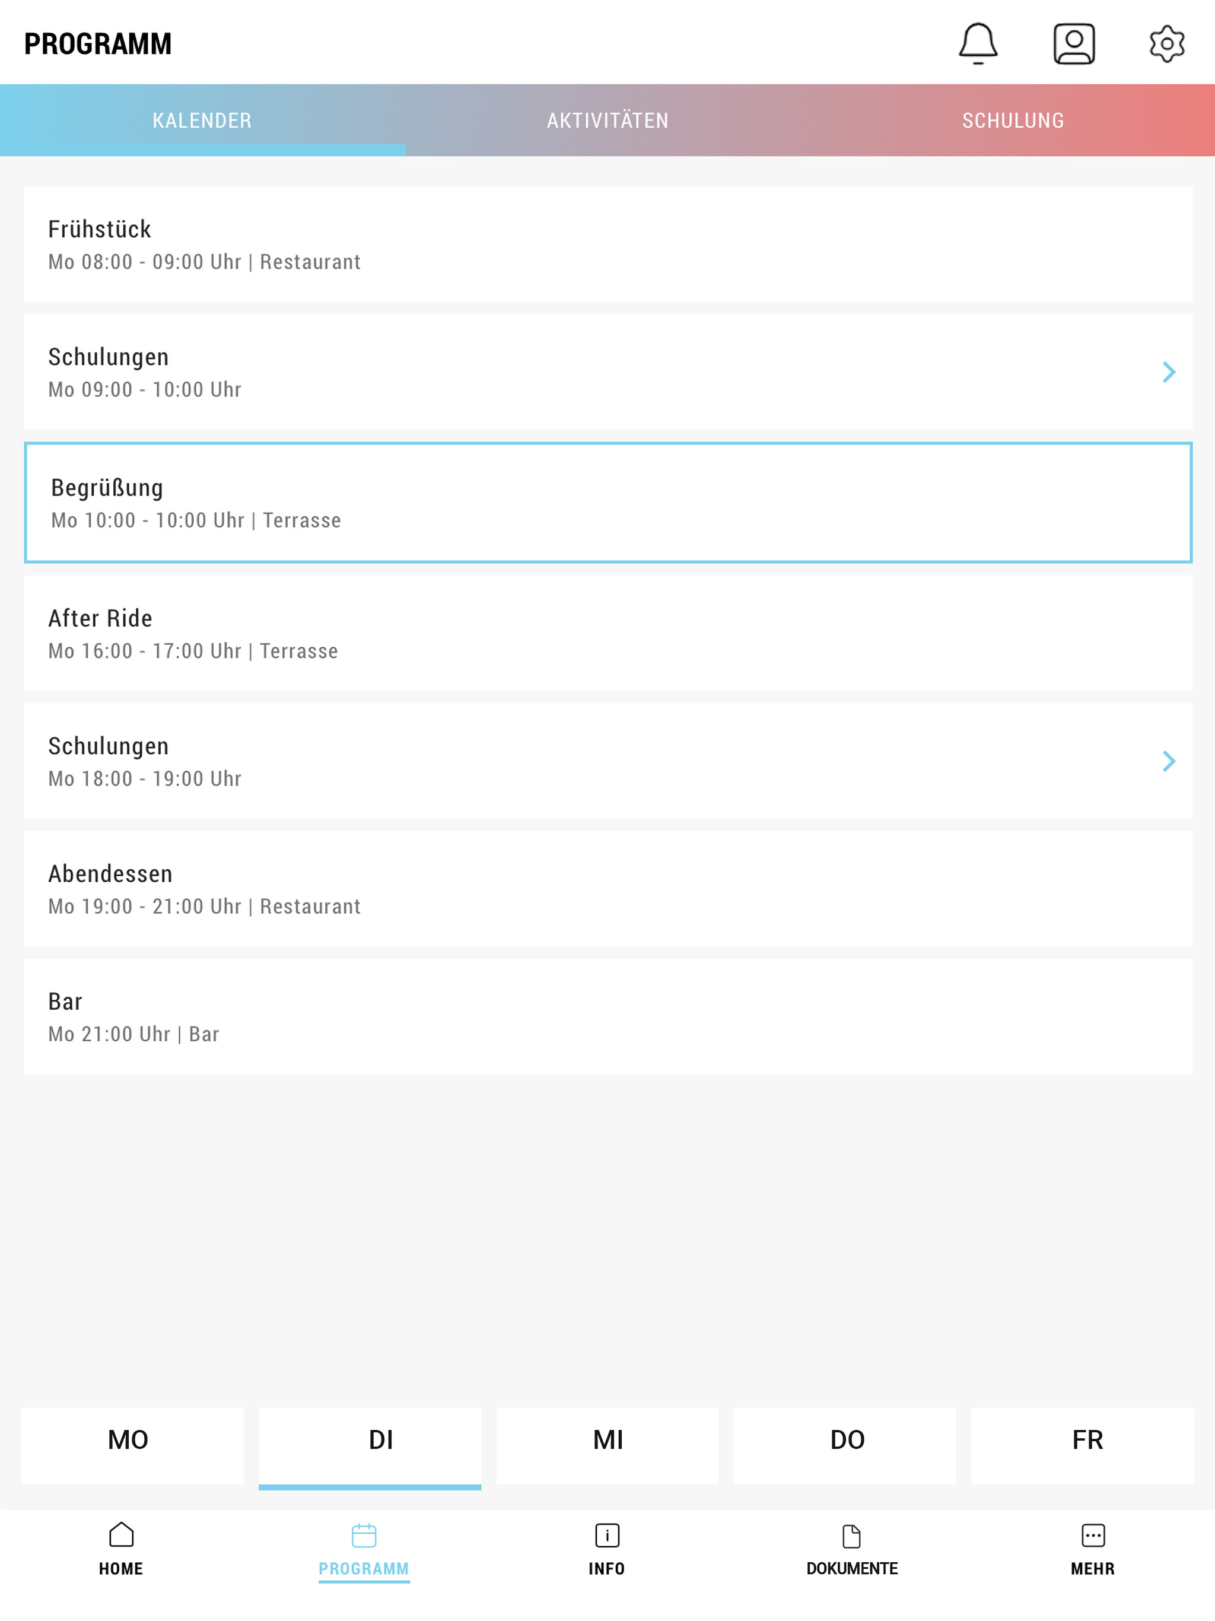The image size is (1215, 1621).
Task: Select the MI day tab
Action: coord(607,1446)
